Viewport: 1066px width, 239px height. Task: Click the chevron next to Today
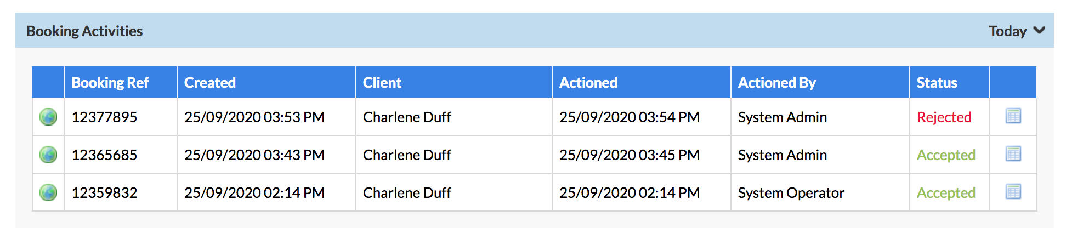1039,31
